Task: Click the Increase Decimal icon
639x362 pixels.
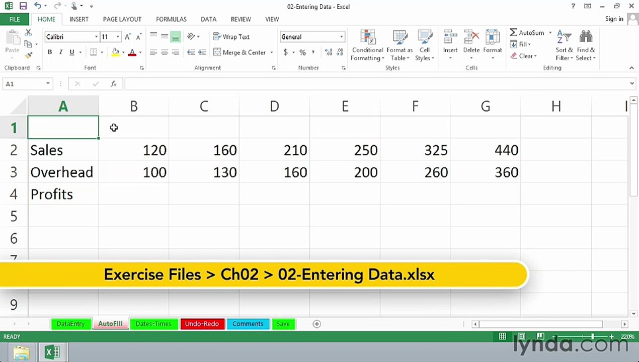Action: pyautogui.click(x=329, y=52)
